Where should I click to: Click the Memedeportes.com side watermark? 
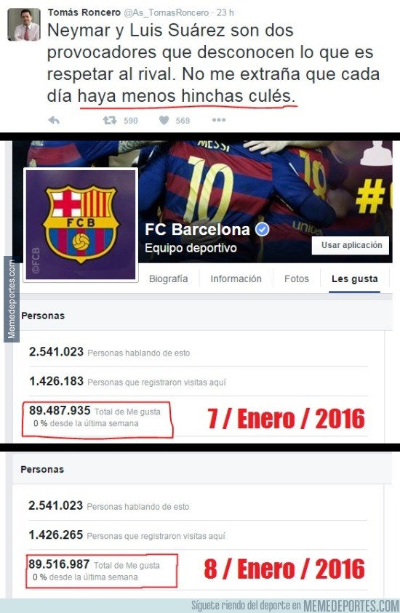[x=12, y=299]
